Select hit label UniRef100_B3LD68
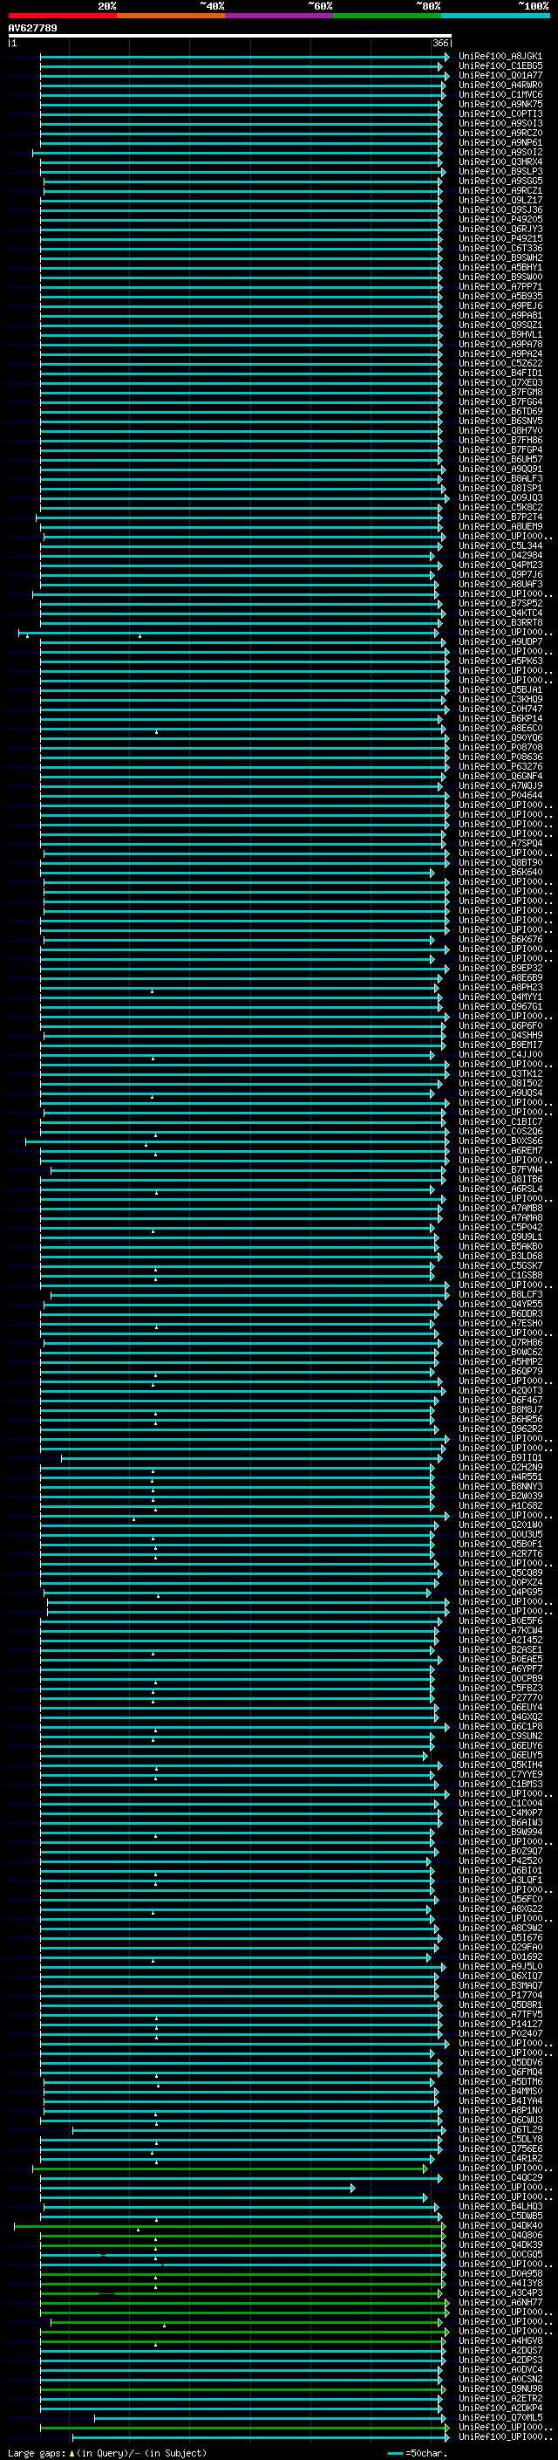558x2460 pixels. [x=500, y=1257]
